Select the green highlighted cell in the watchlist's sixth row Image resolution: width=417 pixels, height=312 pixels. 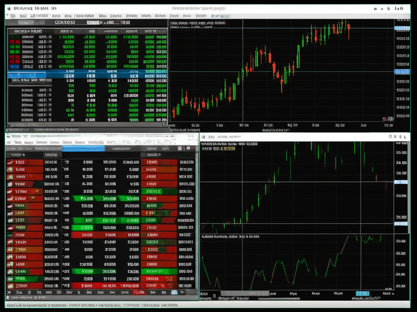[x=87, y=198]
